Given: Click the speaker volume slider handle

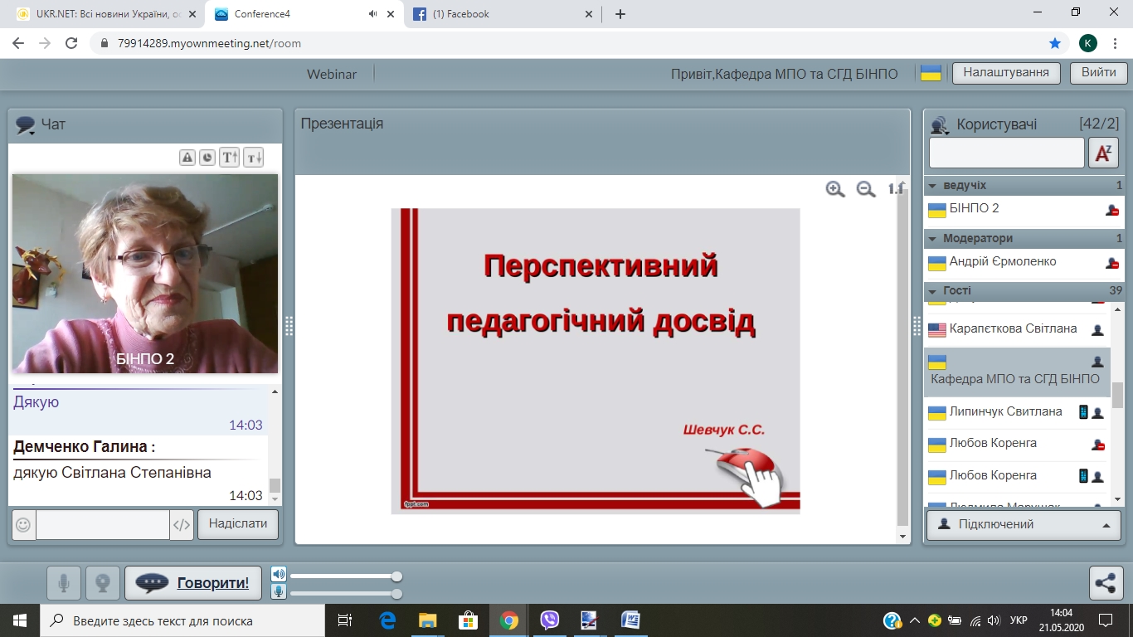Looking at the screenshot, I should [396, 576].
